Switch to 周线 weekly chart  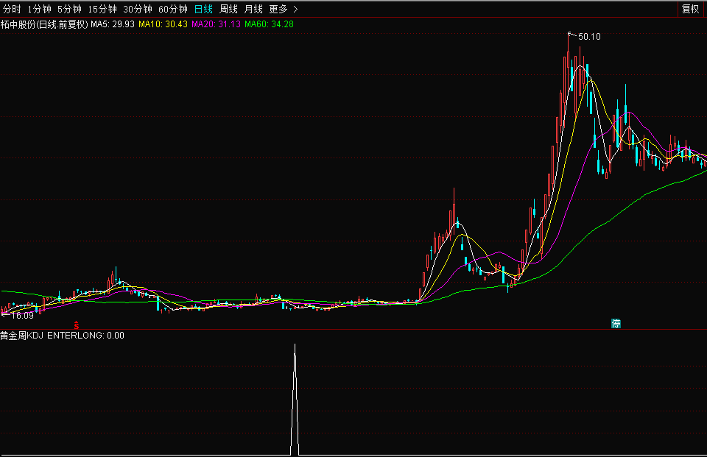pyautogui.click(x=228, y=9)
